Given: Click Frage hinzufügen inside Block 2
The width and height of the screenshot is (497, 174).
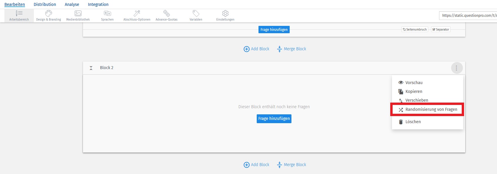Looking at the screenshot, I should (274, 119).
